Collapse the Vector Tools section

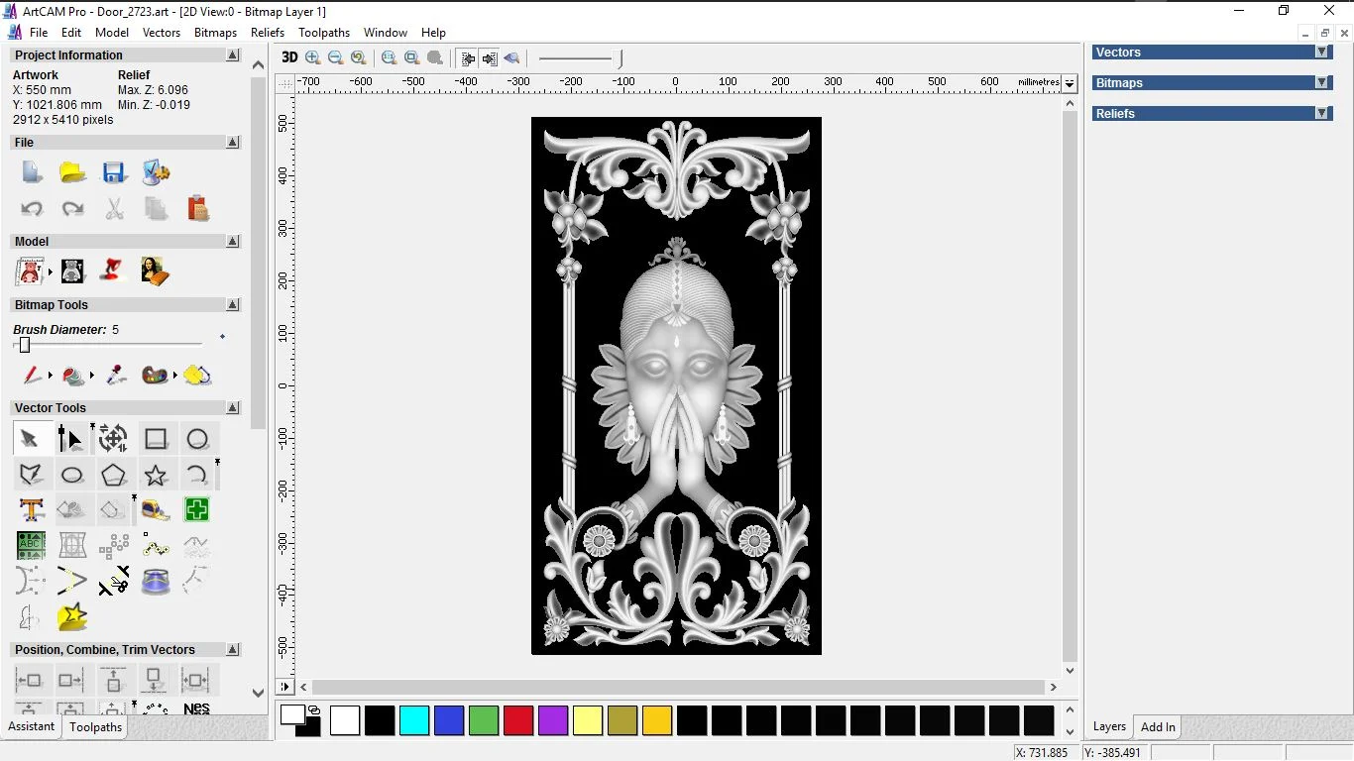233,408
